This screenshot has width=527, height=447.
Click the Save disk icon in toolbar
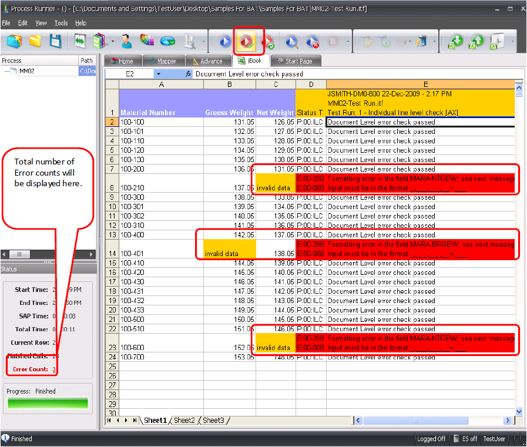tap(55, 41)
